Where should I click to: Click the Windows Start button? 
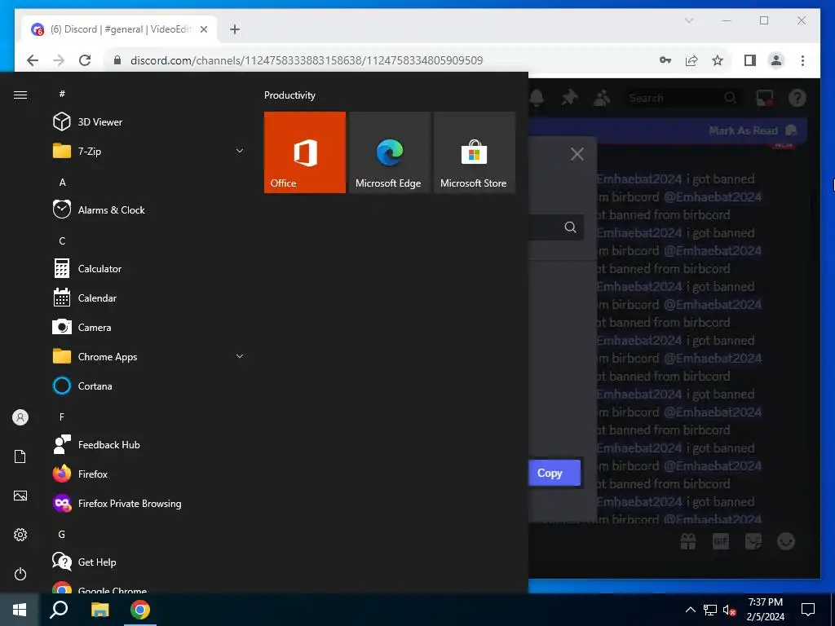(x=20, y=610)
